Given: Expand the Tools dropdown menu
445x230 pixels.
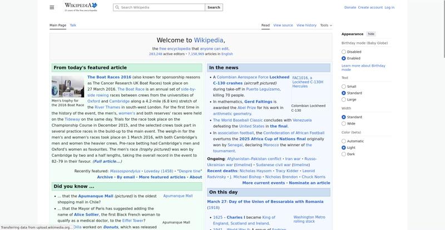Looking at the screenshot, I should [326, 25].
